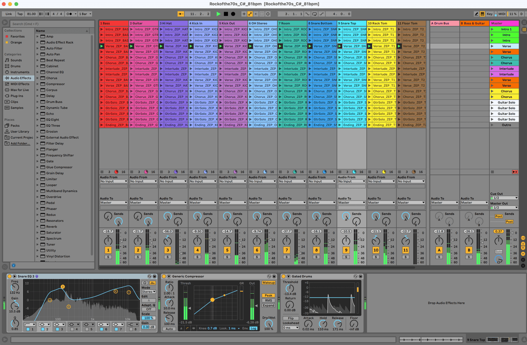527x345 pixels.
Task: Click the Arrangement Record button
Action: point(233,14)
